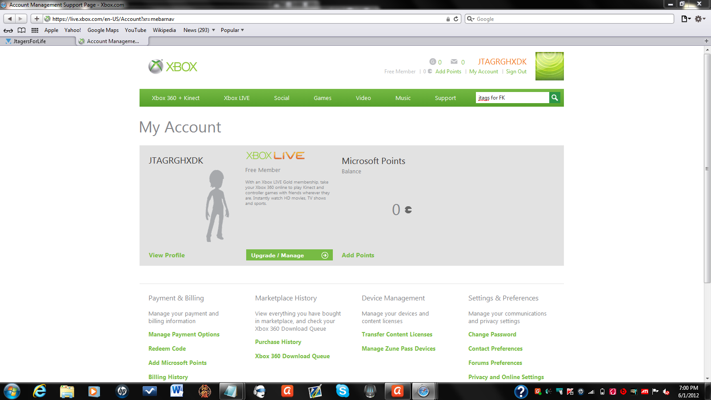Open the Xbox 360 + Kinect menu
Viewport: 711px width, 400px height.
pyautogui.click(x=176, y=98)
